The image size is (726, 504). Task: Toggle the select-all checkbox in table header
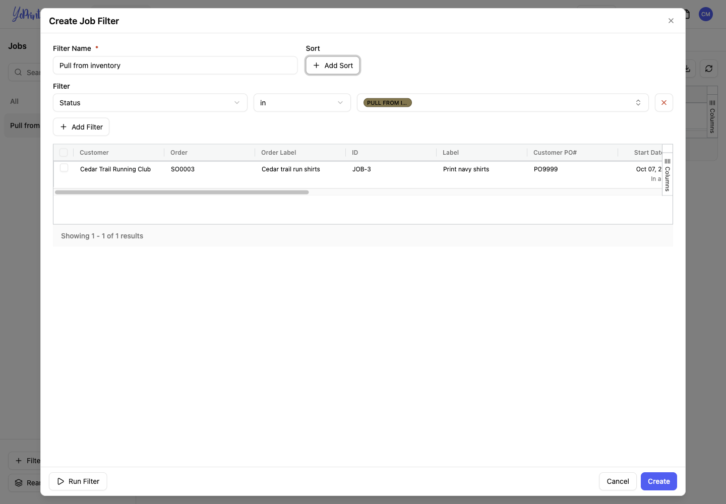point(64,153)
